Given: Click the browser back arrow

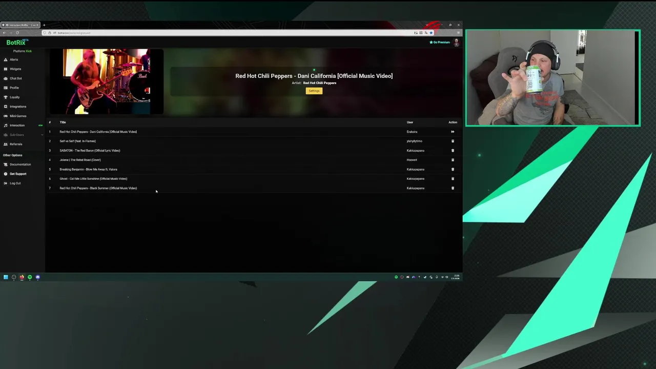Looking at the screenshot, I should pos(4,33).
